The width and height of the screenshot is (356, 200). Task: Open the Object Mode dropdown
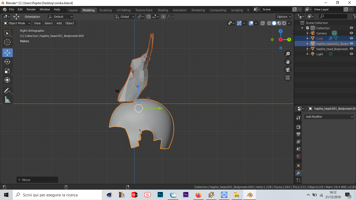point(17,23)
